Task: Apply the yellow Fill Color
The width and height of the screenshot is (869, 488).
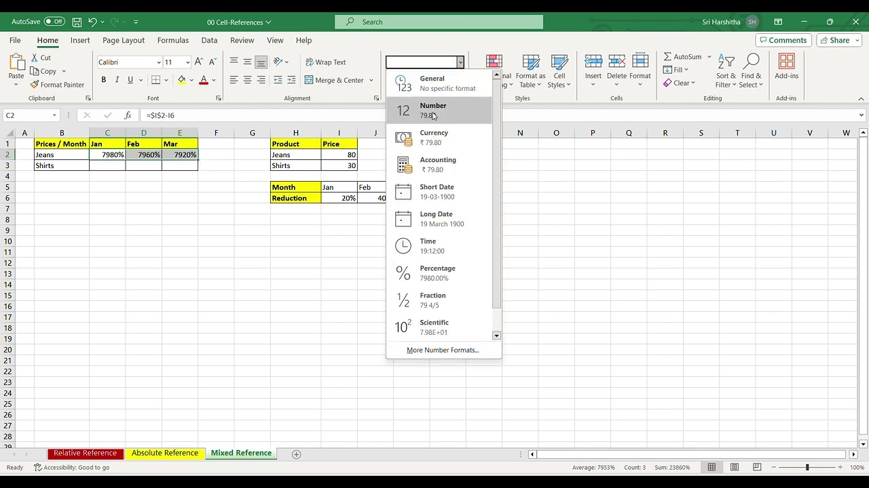Action: coord(181,80)
